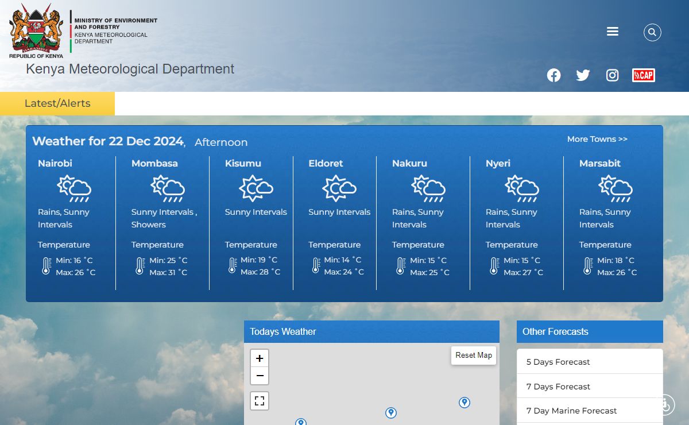Screen dimensions: 689x425
Task: Click the Todays Weather panel header
Action: click(x=371, y=331)
